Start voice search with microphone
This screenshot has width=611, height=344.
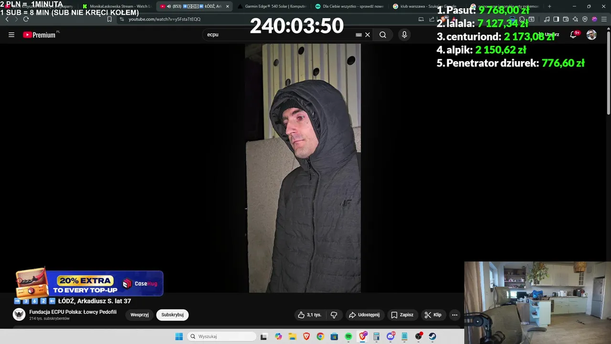(x=404, y=34)
